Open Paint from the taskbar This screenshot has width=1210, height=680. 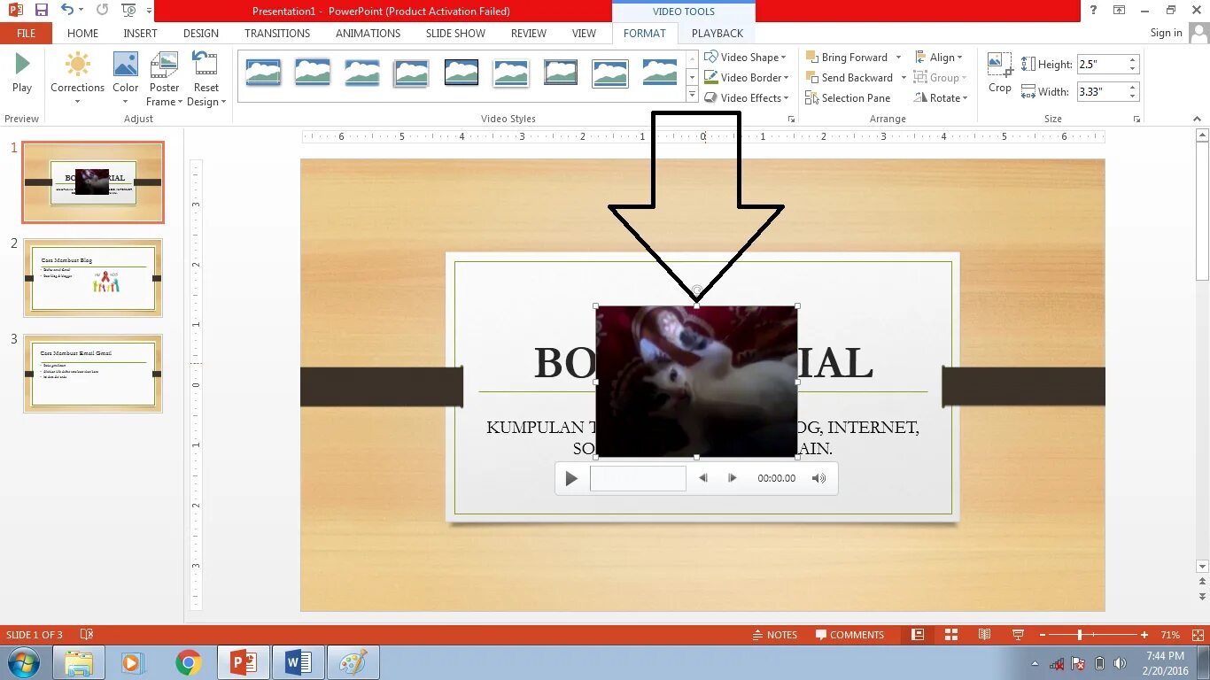pos(353,662)
